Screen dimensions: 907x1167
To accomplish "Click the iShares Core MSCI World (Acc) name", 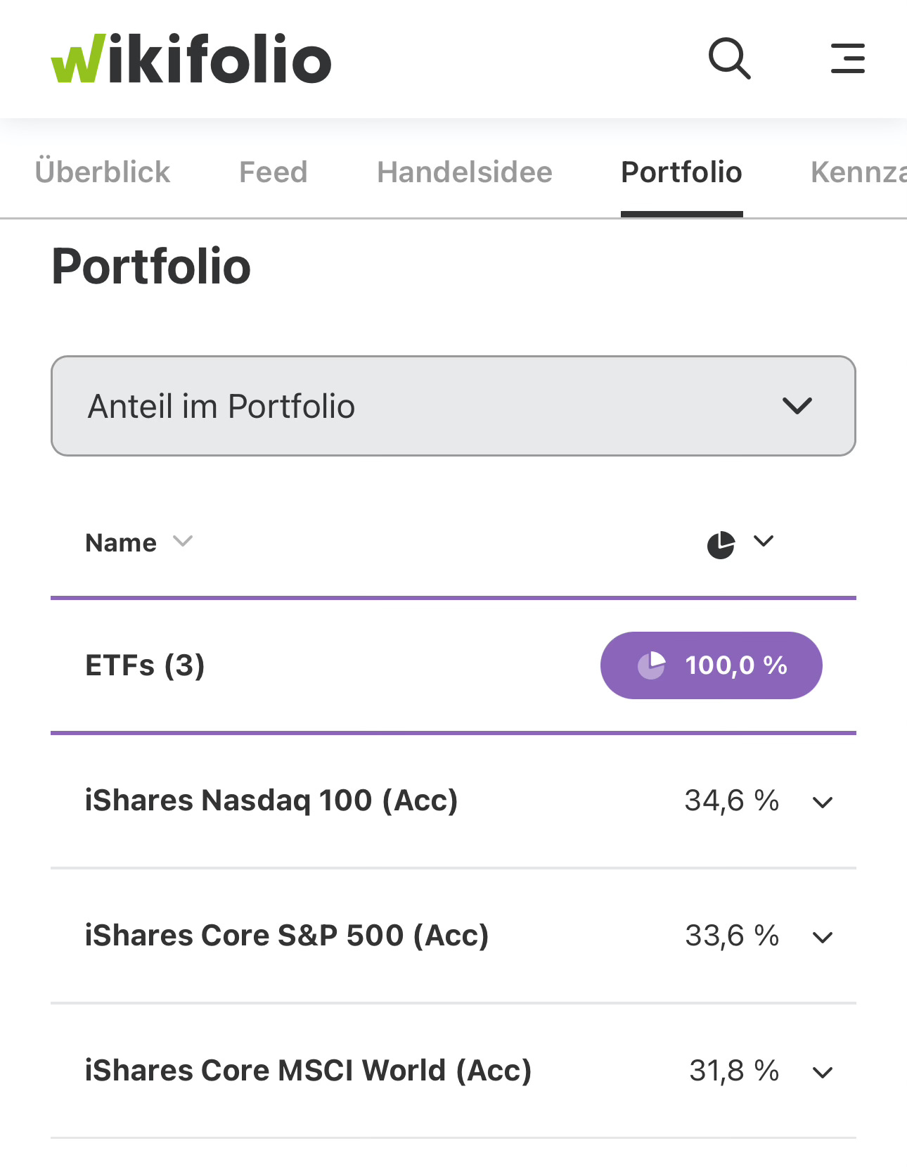I will pos(308,1071).
